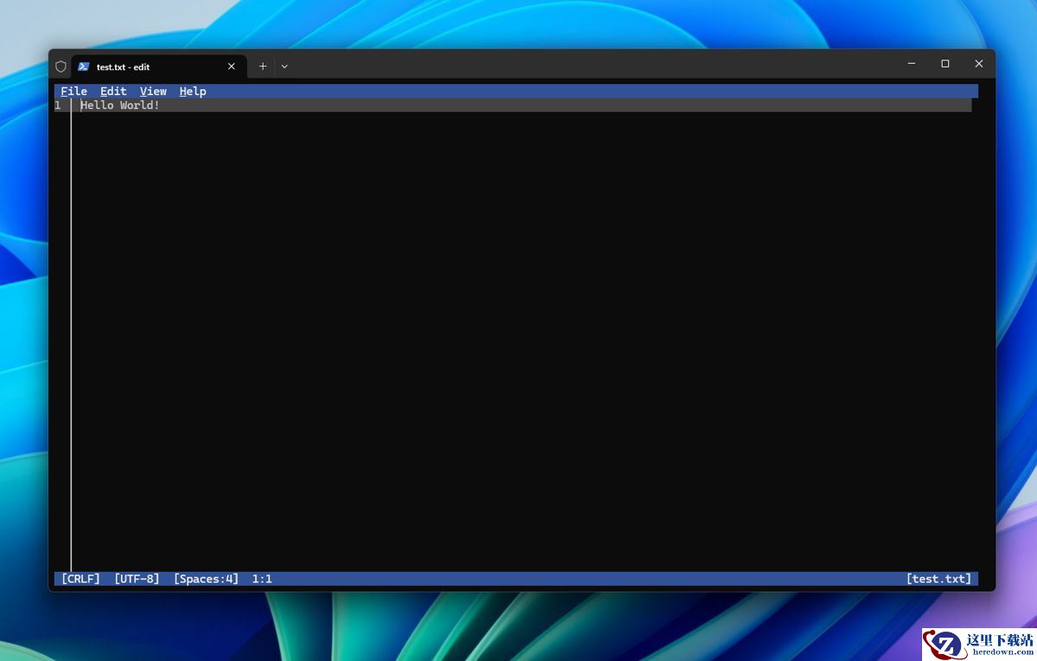The height and width of the screenshot is (661, 1037).
Task: Click the 1:1 cursor position indicator
Action: pos(262,579)
